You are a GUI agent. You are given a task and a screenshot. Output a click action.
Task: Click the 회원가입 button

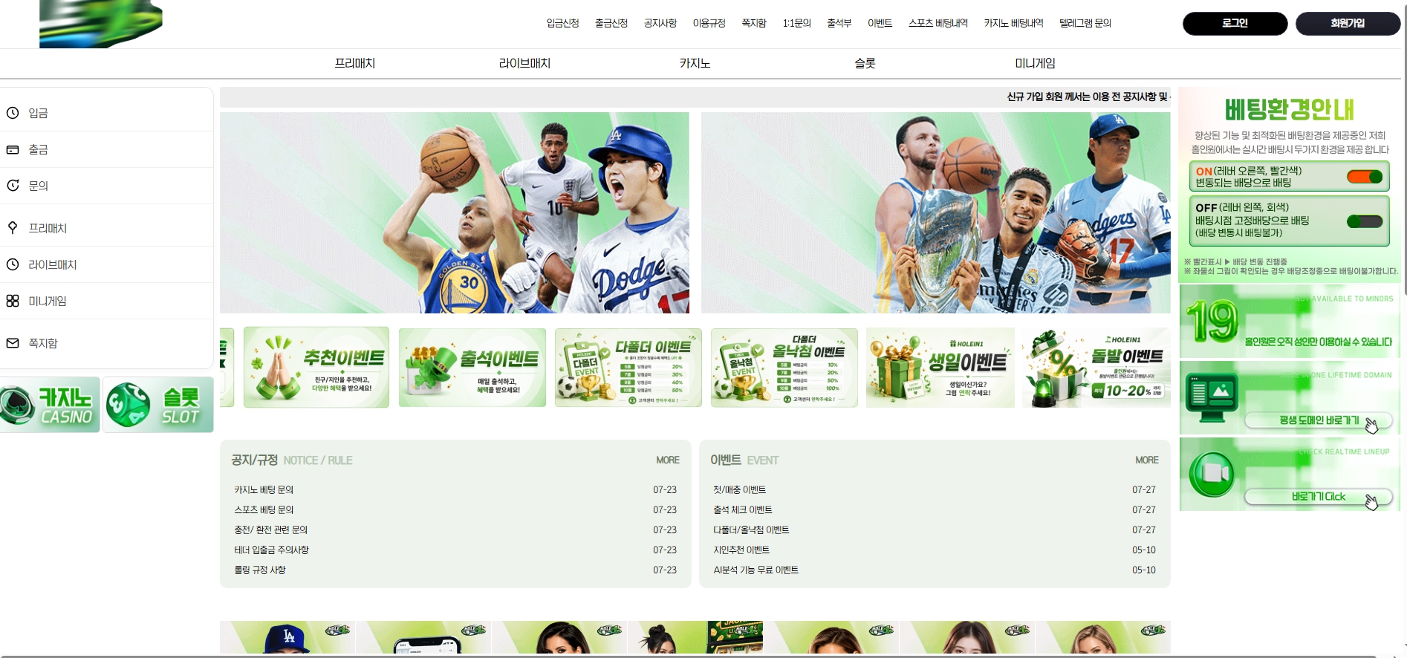1348,24
